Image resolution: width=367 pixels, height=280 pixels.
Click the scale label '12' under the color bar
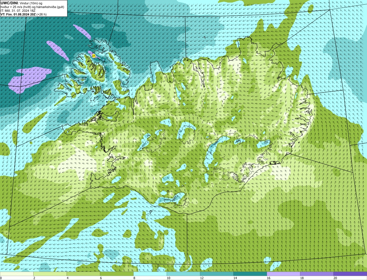pos(202,278)
